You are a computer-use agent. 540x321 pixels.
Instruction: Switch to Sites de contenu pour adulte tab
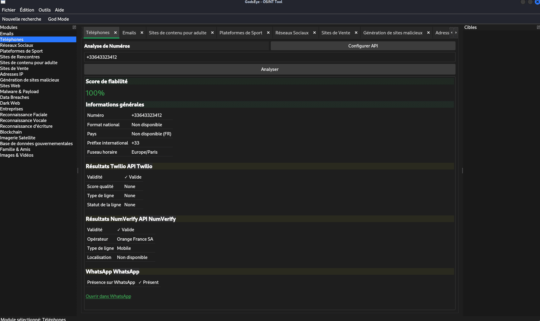tap(177, 33)
